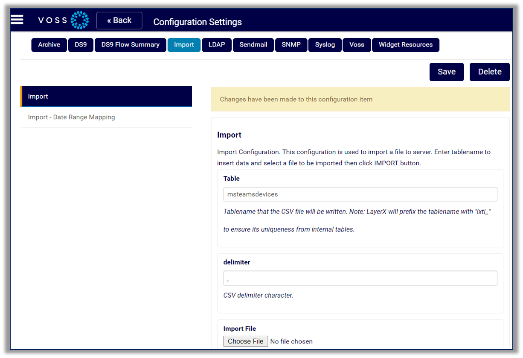This screenshot has height=358, width=523.
Task: Save the configuration changes
Action: (447, 72)
